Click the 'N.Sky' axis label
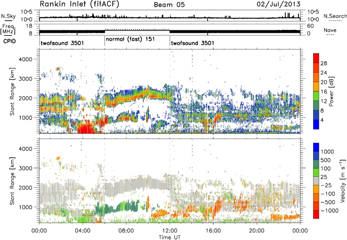 [x=8, y=16]
